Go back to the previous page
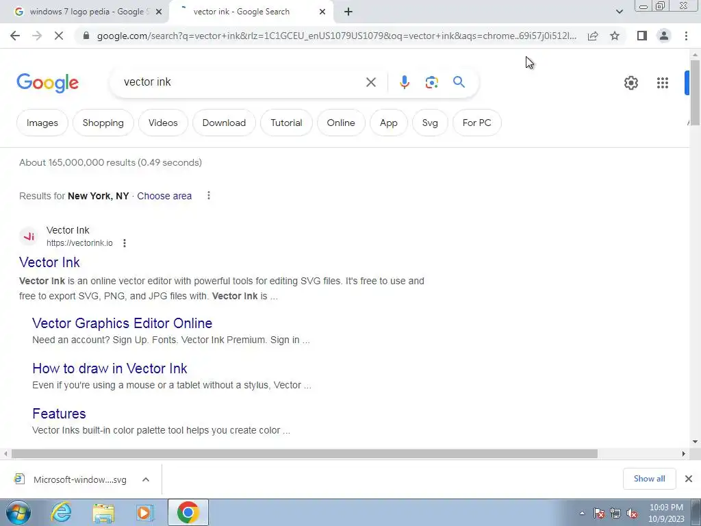 pos(15,36)
